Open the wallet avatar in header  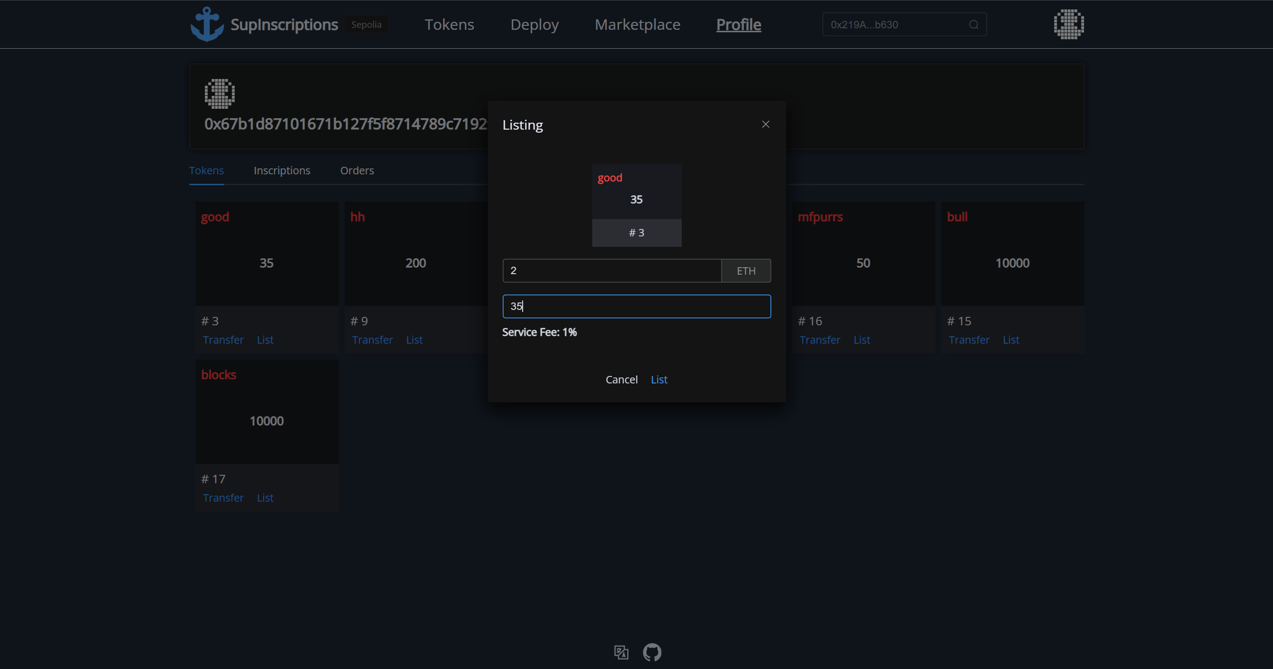[1069, 24]
